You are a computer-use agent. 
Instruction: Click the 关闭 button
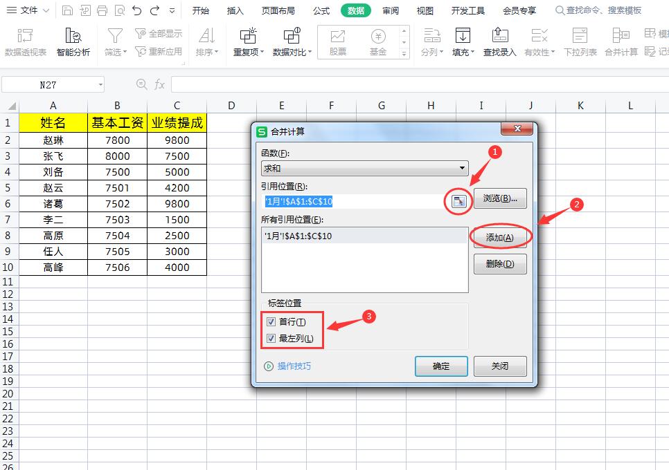(500, 366)
